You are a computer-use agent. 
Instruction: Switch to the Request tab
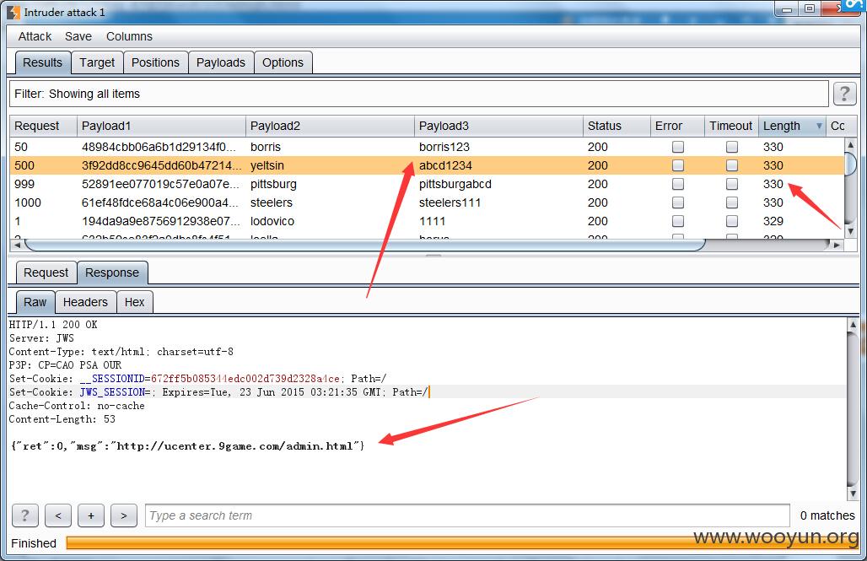point(46,272)
